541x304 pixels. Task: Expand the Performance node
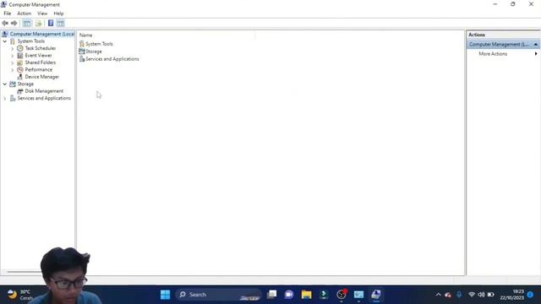[13, 69]
